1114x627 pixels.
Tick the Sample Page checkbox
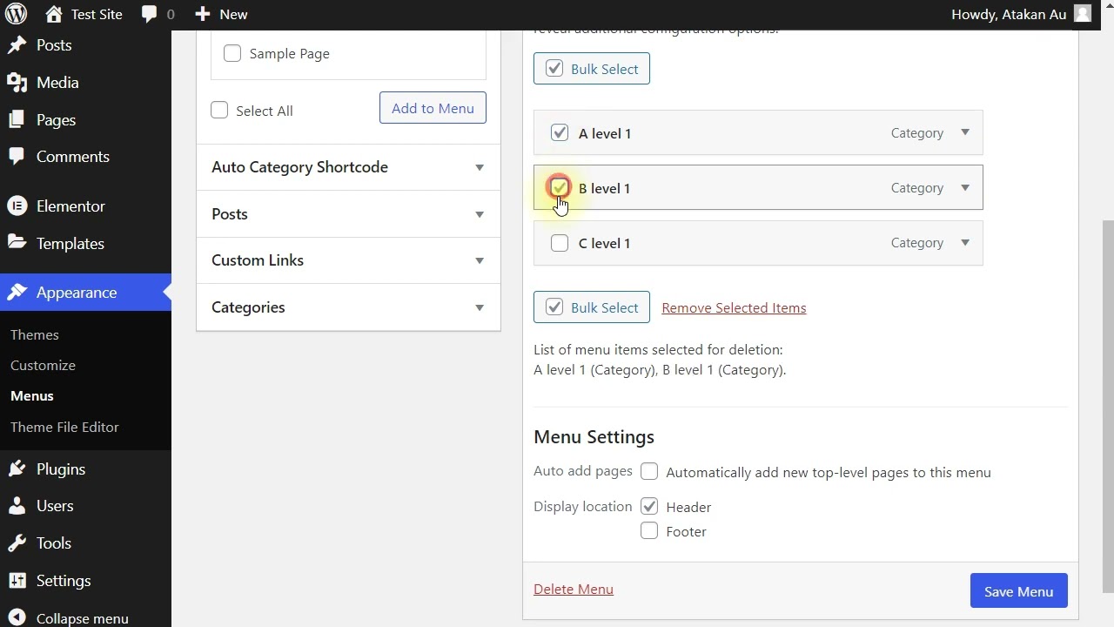pyautogui.click(x=232, y=53)
